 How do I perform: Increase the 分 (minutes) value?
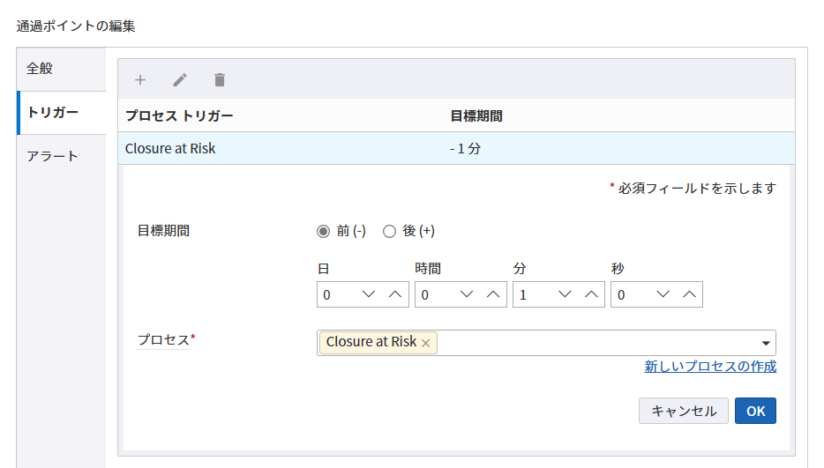591,295
